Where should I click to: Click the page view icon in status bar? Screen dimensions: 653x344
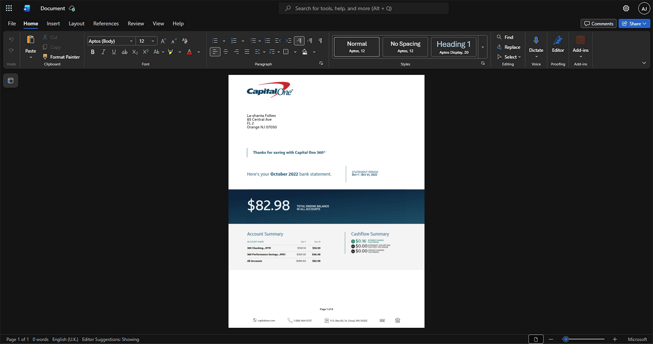pos(536,339)
